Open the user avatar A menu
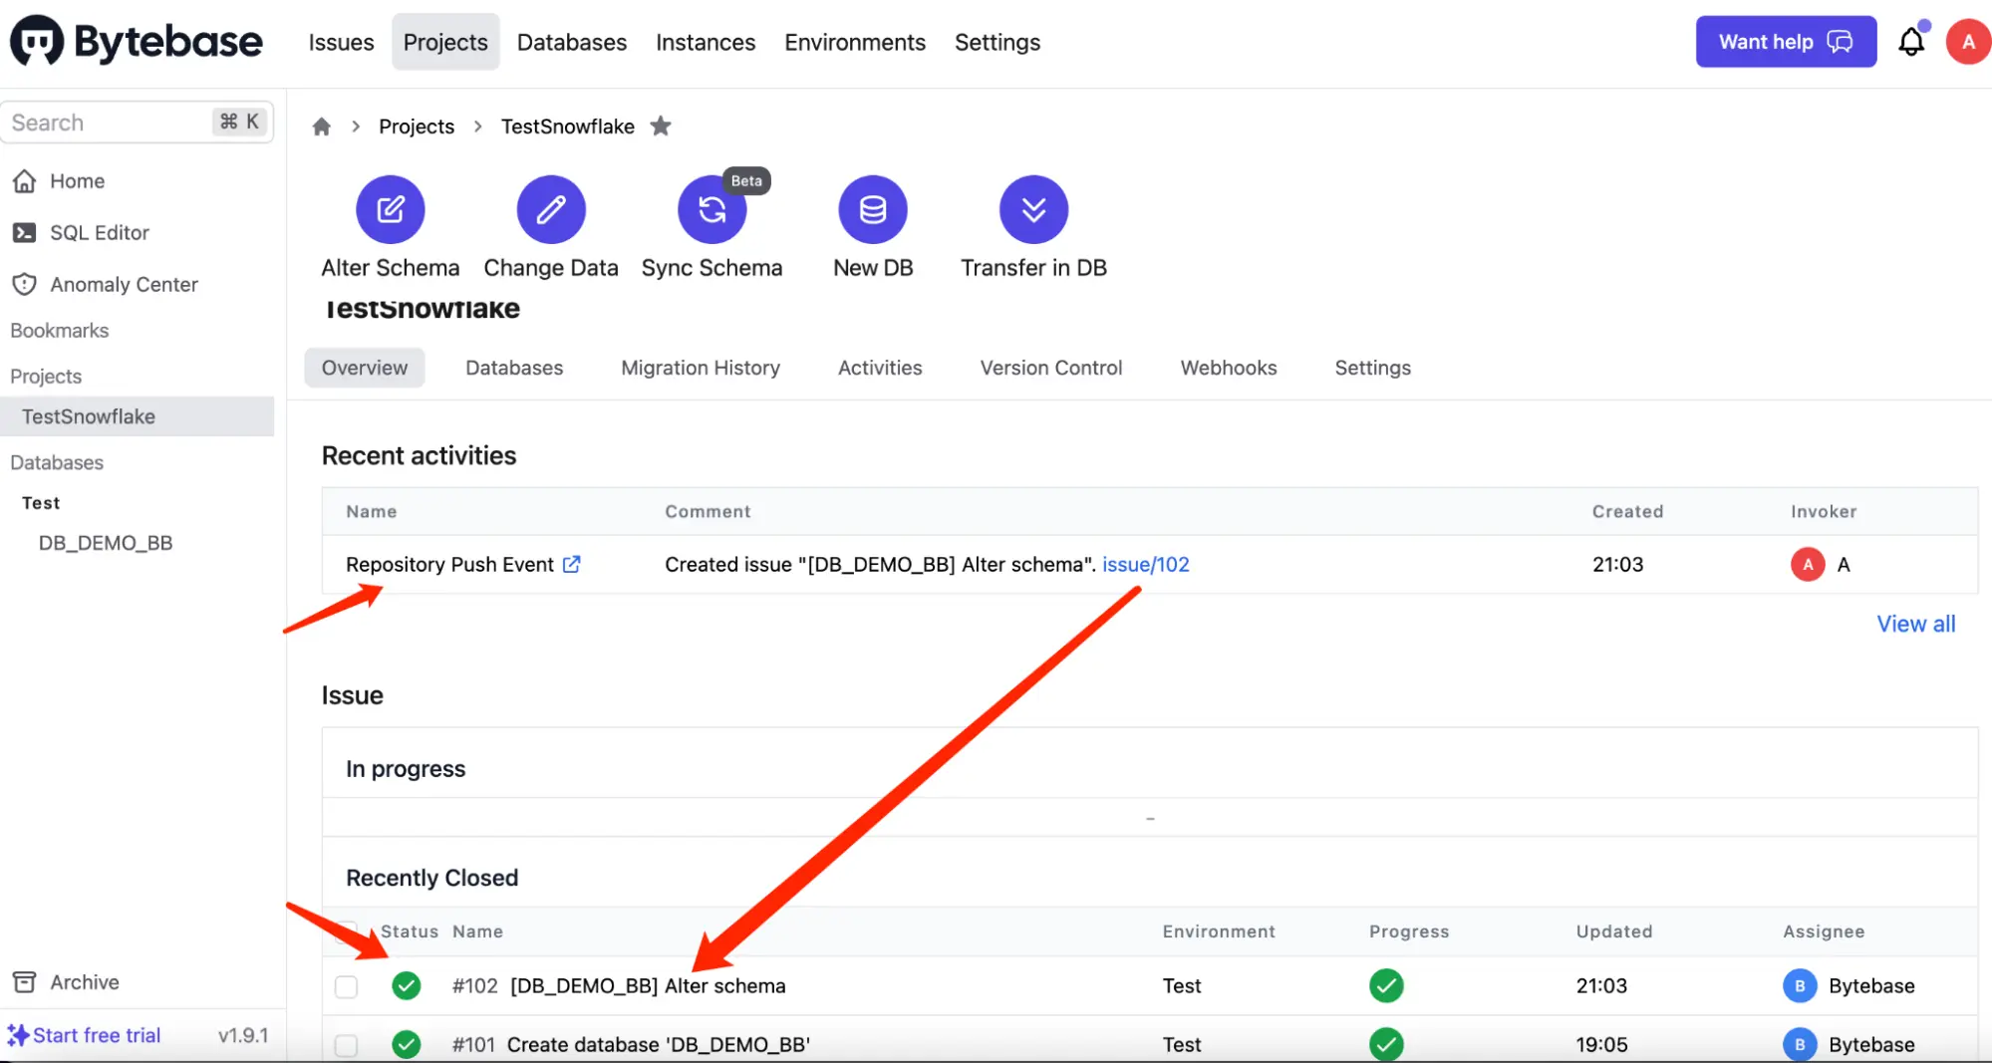Viewport: 1992px width, 1063px height. [x=1968, y=42]
